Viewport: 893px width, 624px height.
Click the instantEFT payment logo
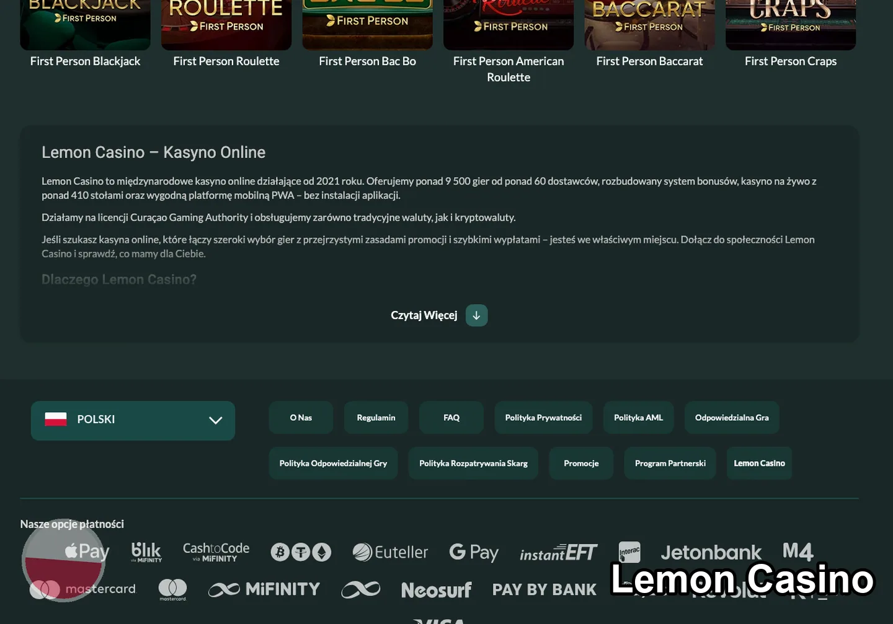(558, 552)
